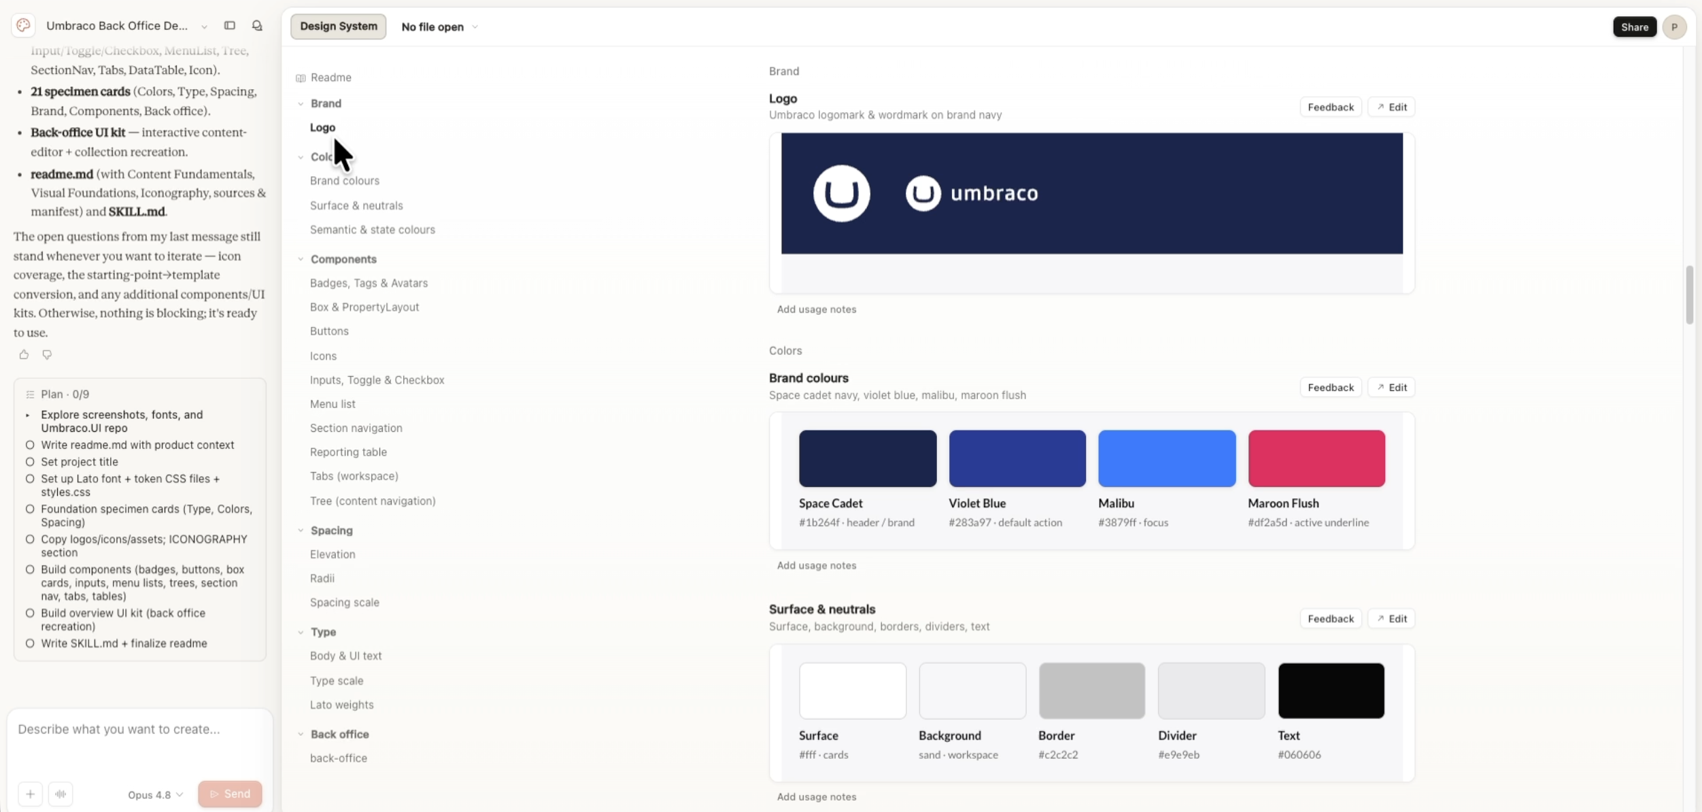Open Icons component page
Image resolution: width=1702 pixels, height=812 pixels.
323,356
